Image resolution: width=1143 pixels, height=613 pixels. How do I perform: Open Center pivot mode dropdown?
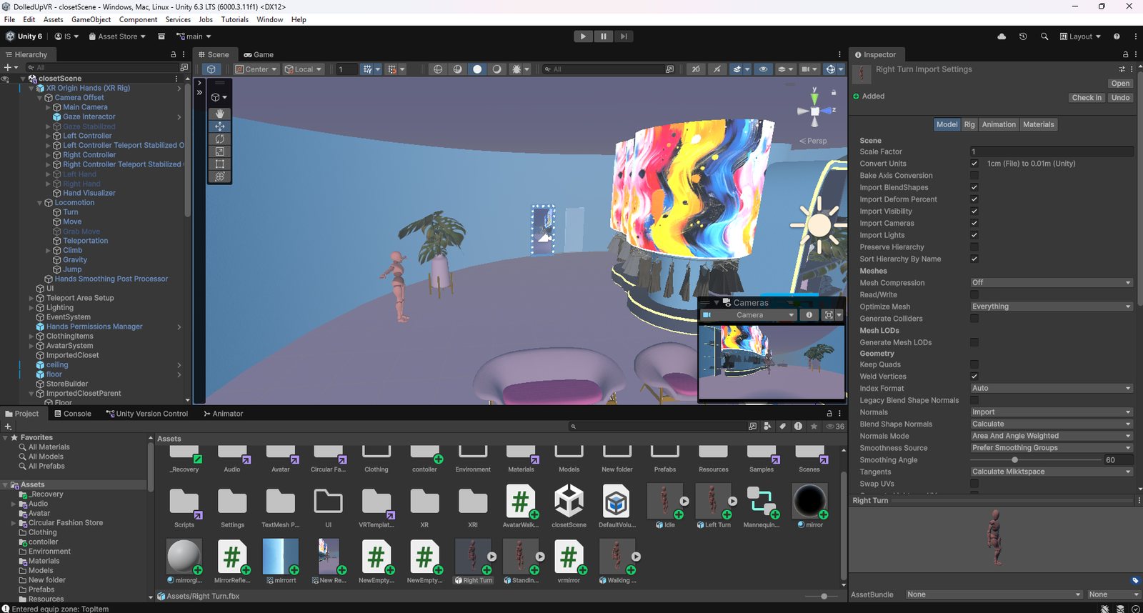pos(256,69)
